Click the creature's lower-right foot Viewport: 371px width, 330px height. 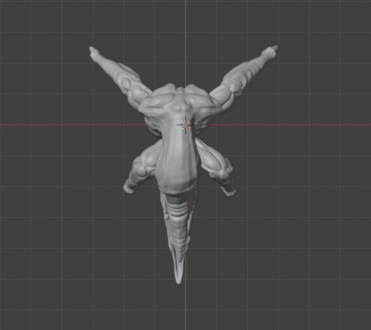click(x=229, y=191)
